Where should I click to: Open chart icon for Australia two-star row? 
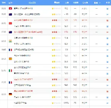click(x=107, y=14)
